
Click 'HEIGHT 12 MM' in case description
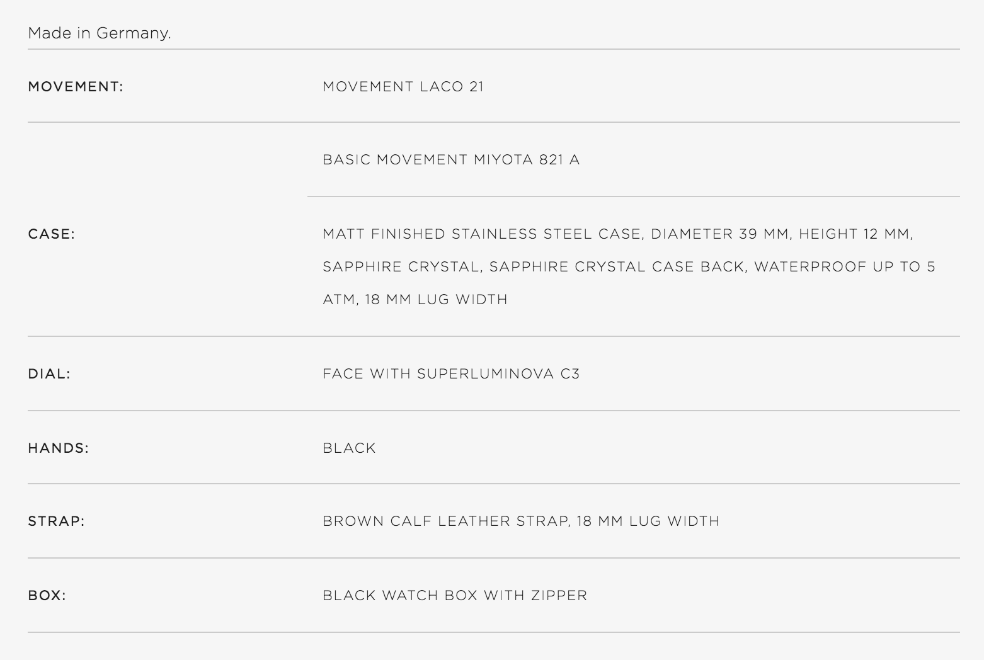tap(854, 234)
